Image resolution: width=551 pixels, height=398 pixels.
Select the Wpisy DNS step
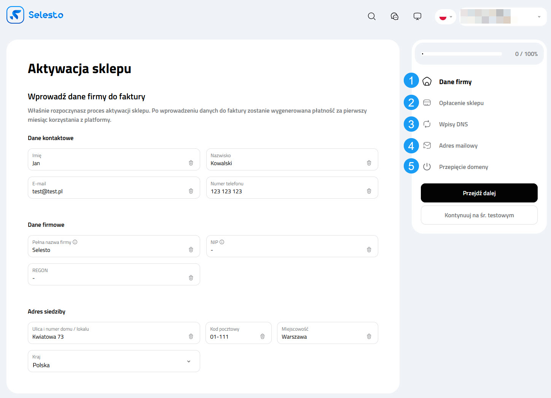point(453,124)
